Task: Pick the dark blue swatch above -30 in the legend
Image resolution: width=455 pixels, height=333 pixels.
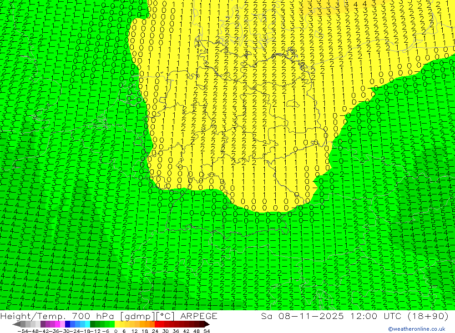Action: (68, 324)
